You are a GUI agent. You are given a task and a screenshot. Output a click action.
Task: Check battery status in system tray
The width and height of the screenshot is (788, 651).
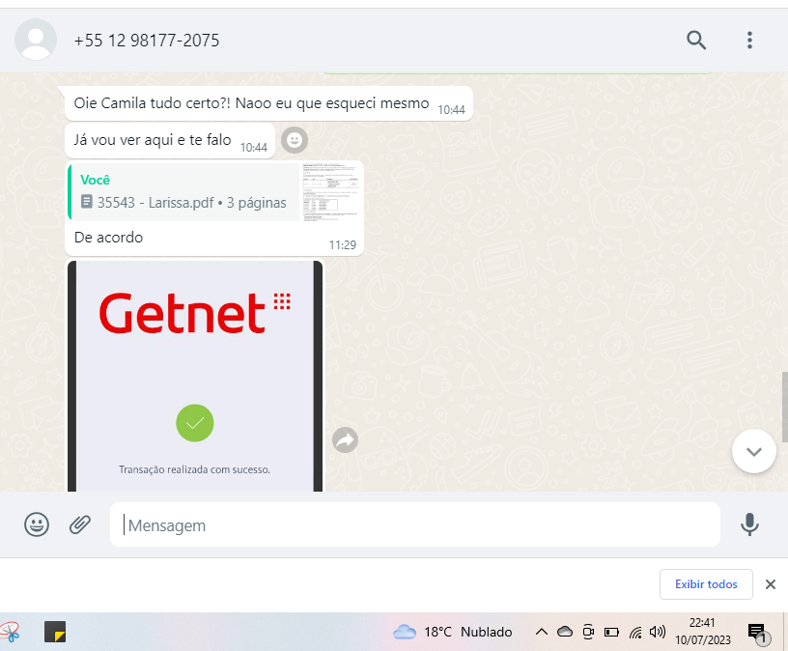[611, 632]
